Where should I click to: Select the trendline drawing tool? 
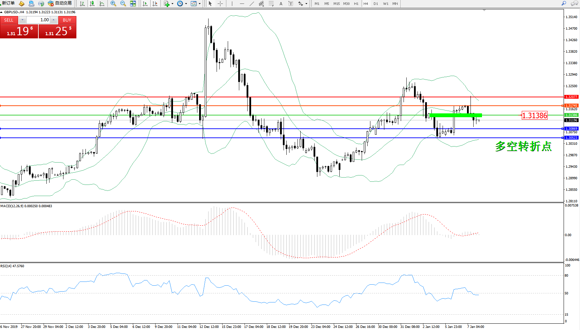tap(251, 3)
